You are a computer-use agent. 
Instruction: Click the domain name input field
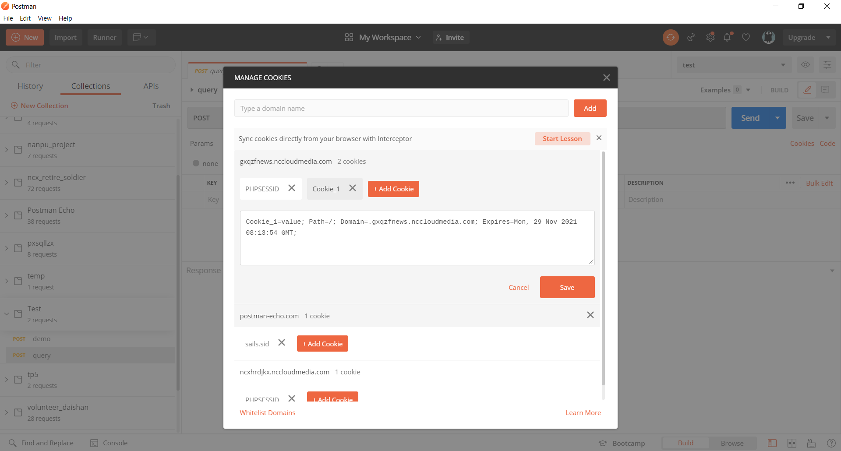coord(401,108)
